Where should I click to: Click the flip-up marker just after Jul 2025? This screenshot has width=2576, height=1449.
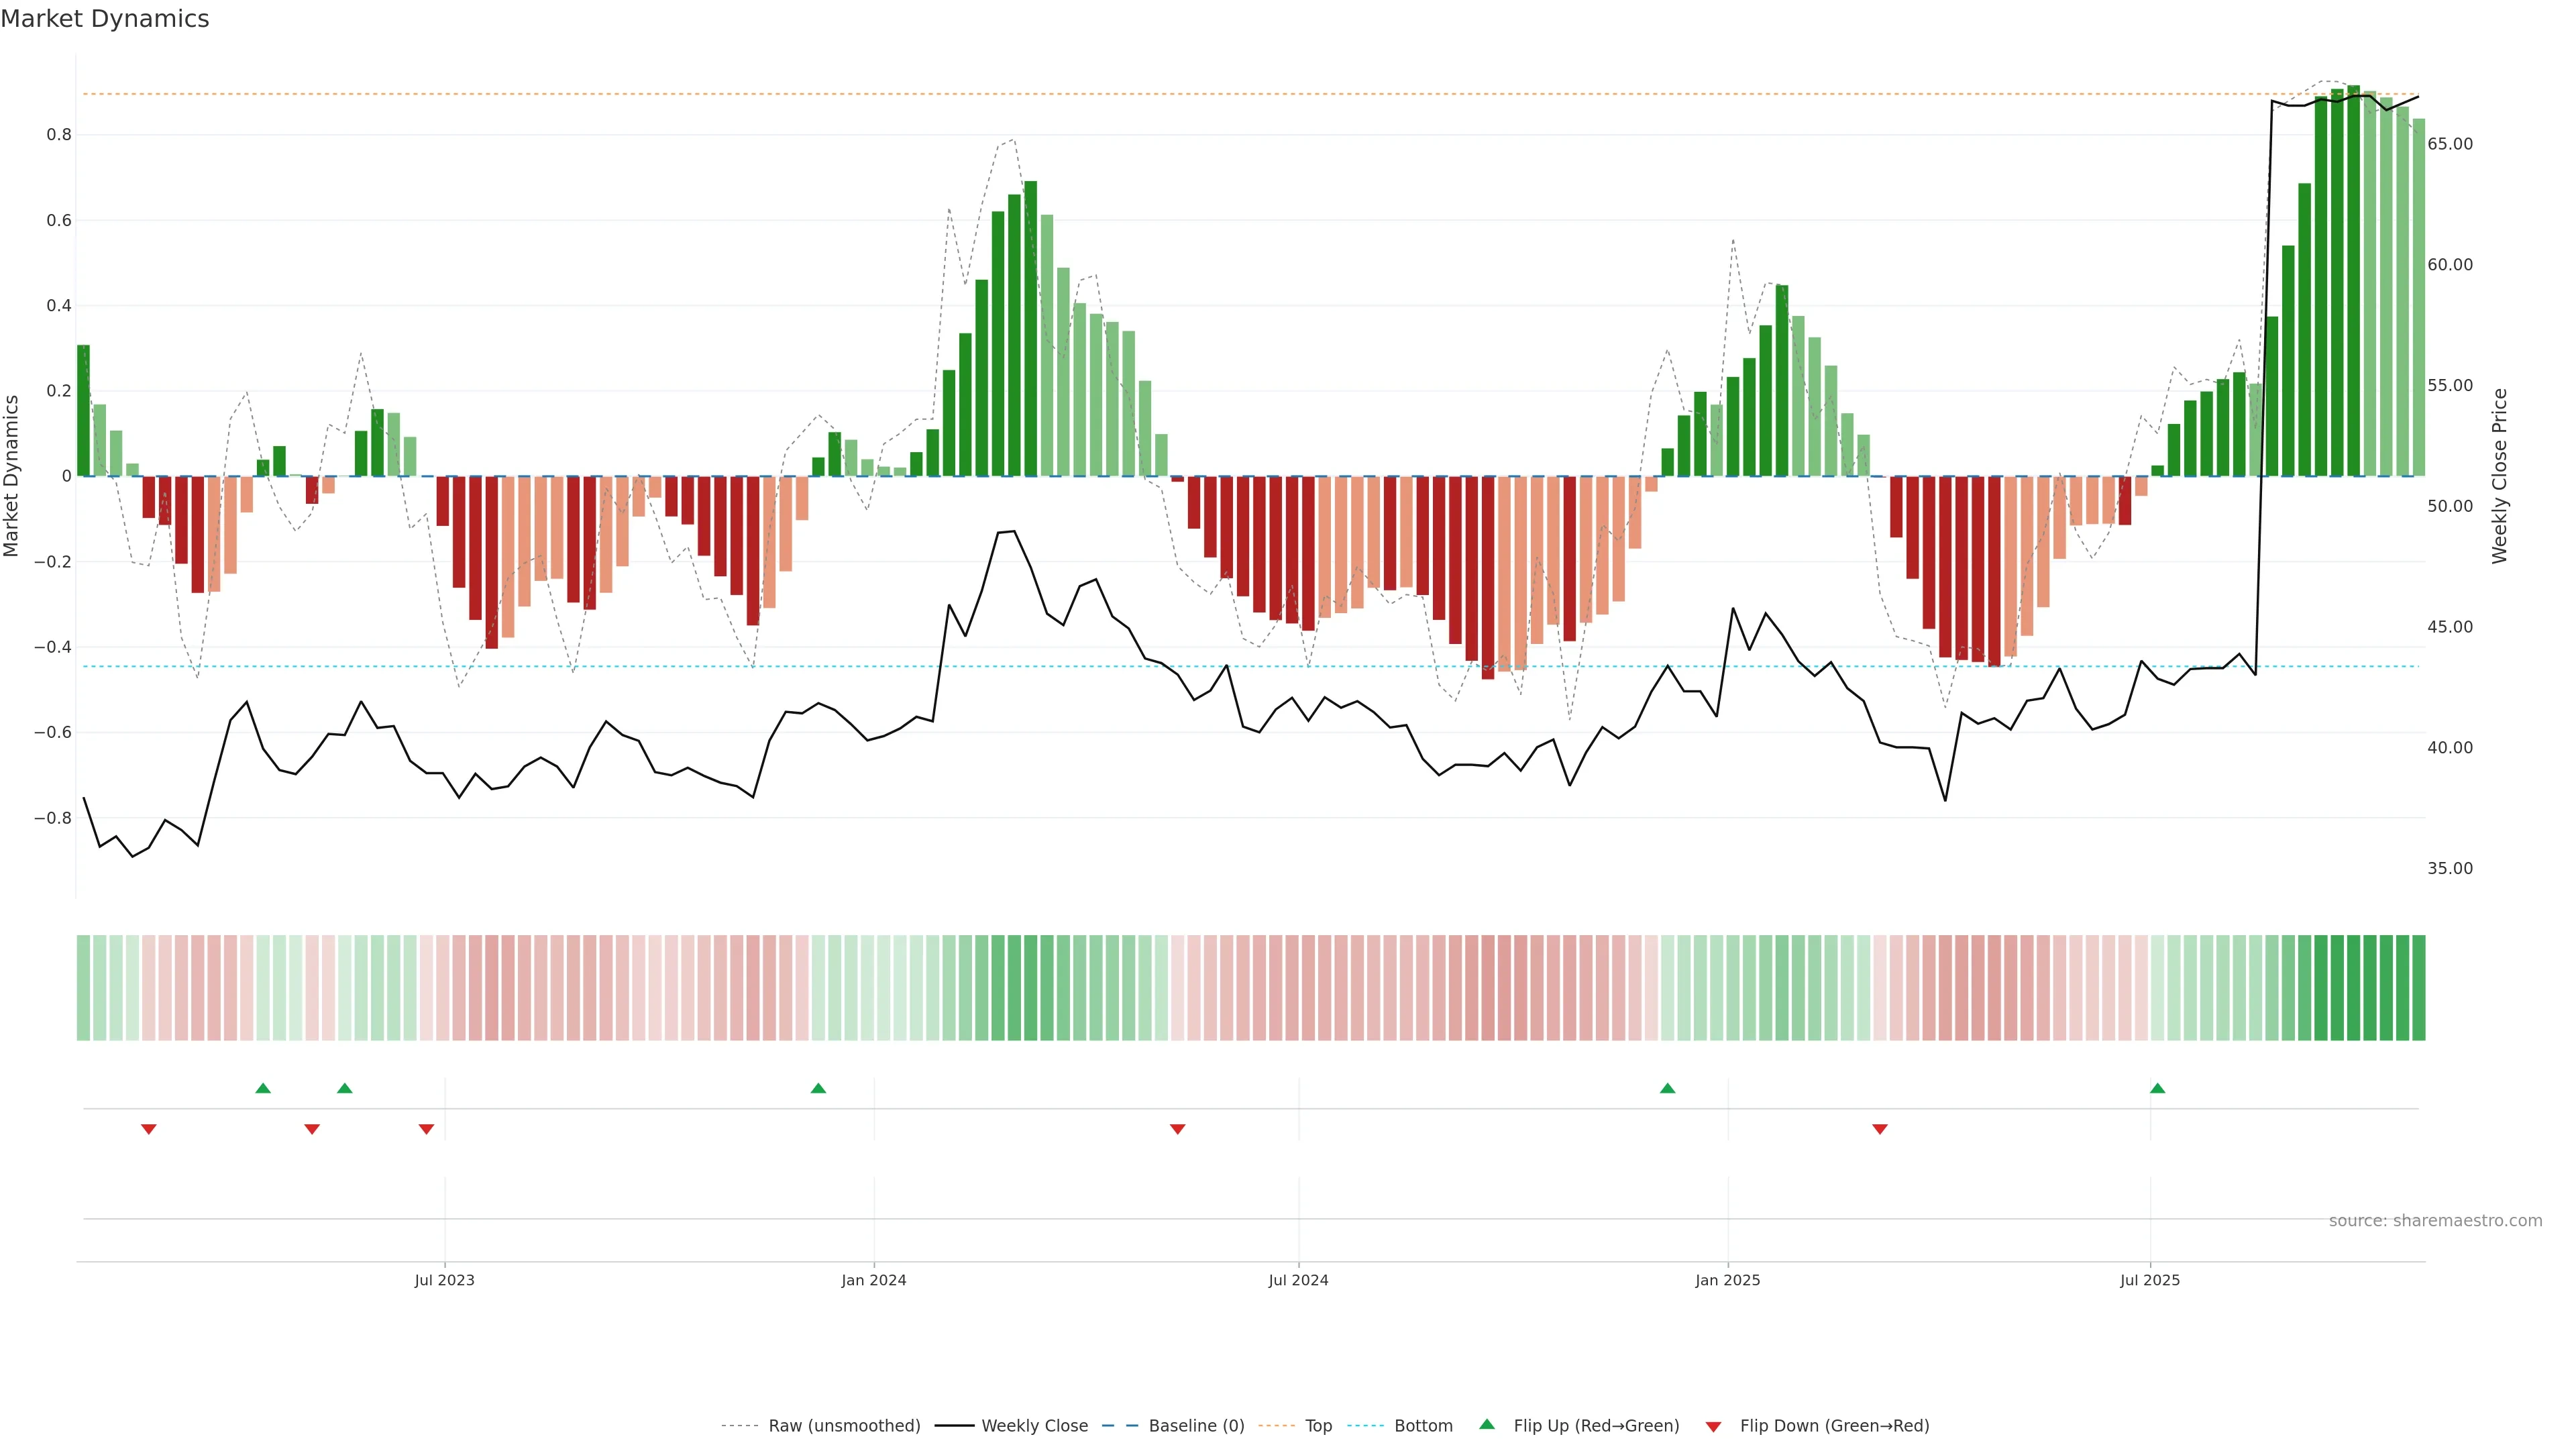tap(2157, 1088)
